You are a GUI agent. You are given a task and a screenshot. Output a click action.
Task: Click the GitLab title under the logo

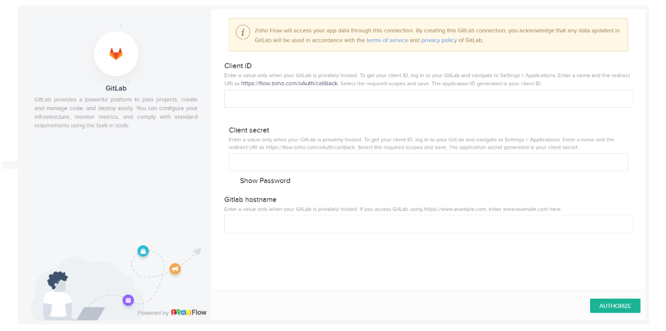[116, 89]
